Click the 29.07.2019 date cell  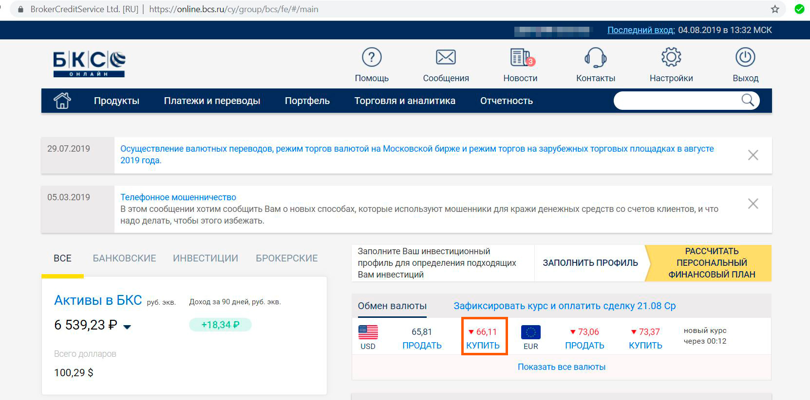pos(77,155)
